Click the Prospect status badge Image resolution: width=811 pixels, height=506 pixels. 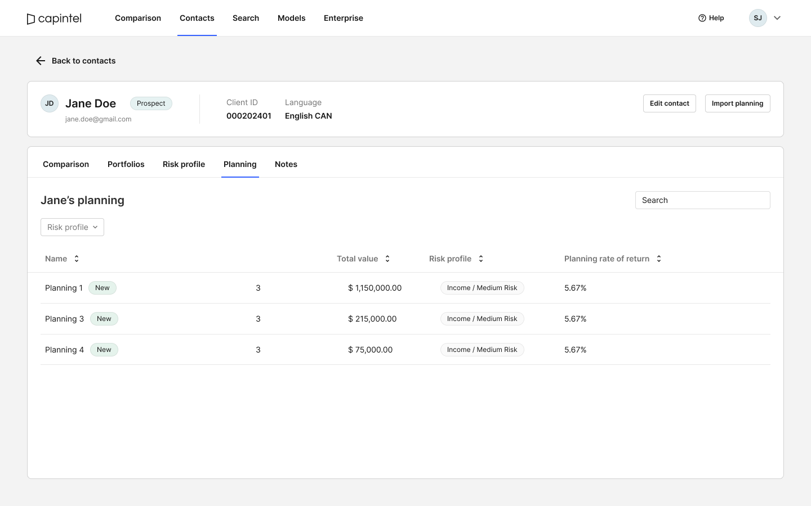(x=151, y=103)
